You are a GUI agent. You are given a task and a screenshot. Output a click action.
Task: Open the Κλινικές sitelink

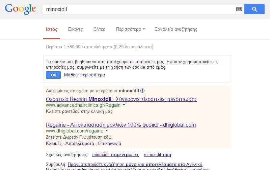(x=54, y=143)
